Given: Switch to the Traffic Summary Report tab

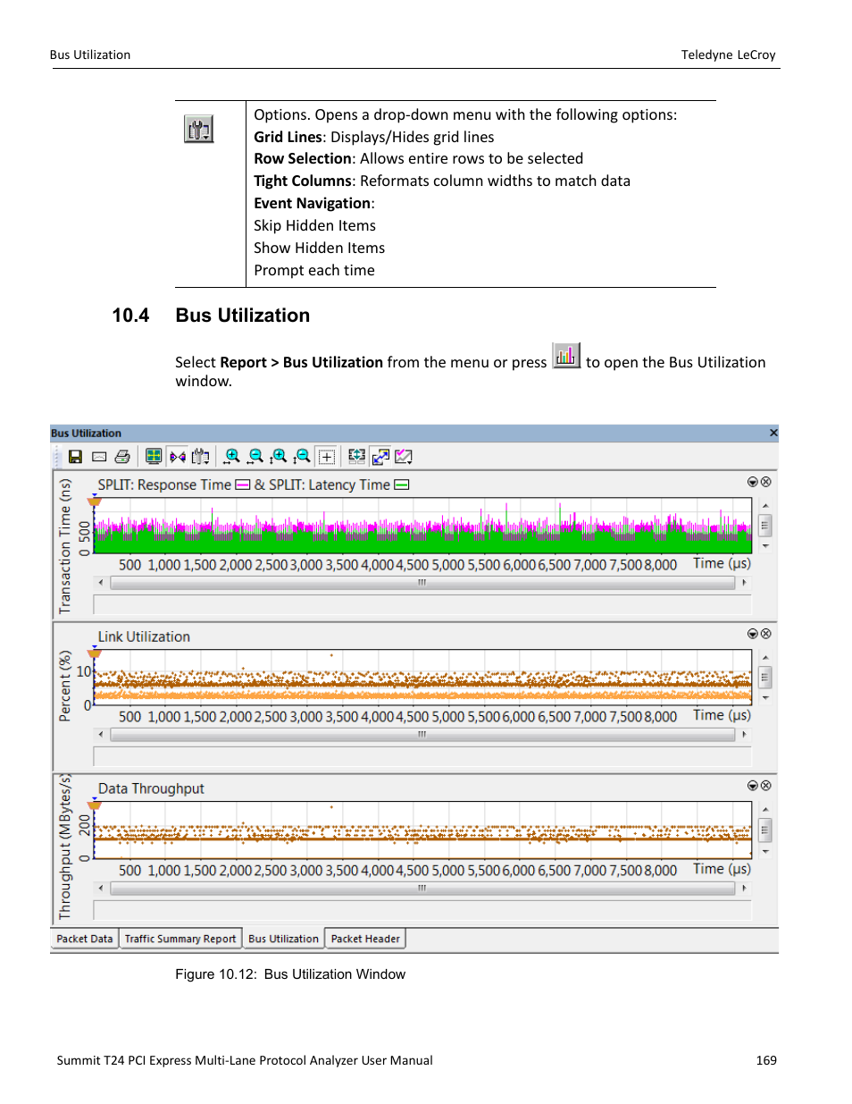Looking at the screenshot, I should pyautogui.click(x=180, y=939).
